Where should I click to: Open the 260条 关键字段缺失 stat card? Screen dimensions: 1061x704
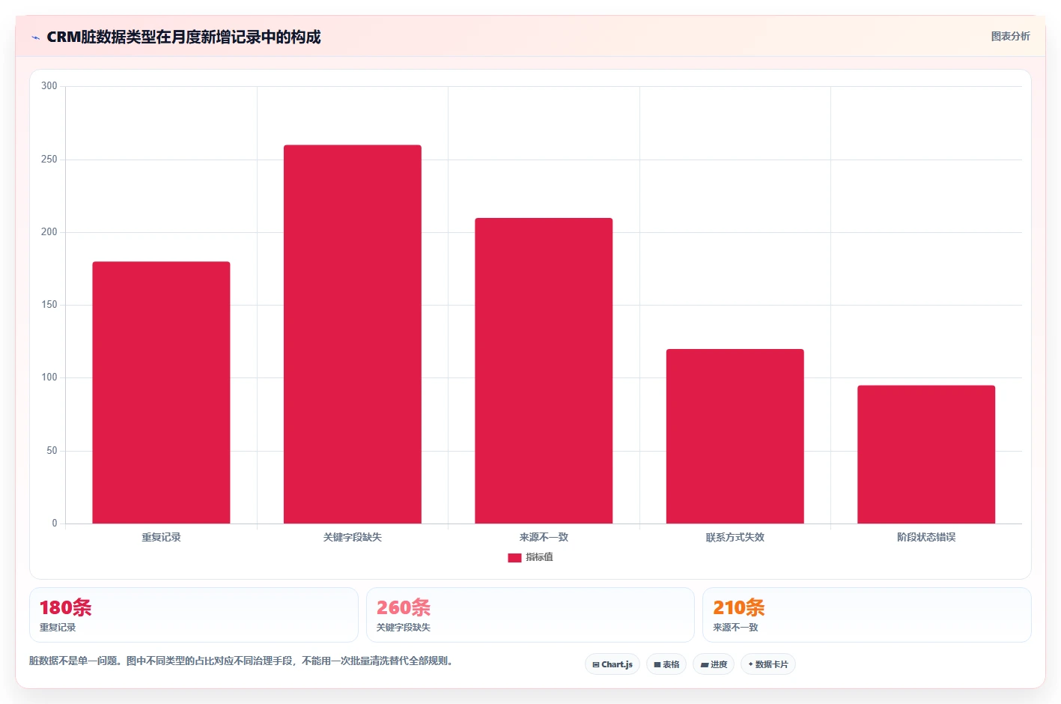(x=530, y=615)
